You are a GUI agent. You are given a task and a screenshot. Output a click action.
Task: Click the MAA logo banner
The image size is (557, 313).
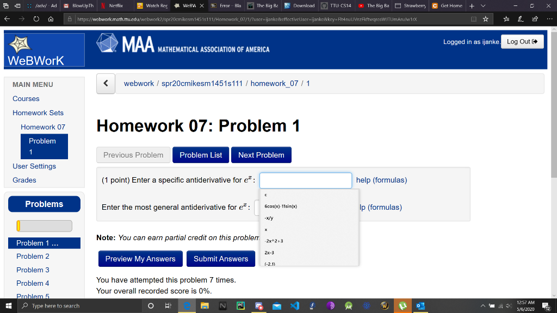tap(183, 44)
